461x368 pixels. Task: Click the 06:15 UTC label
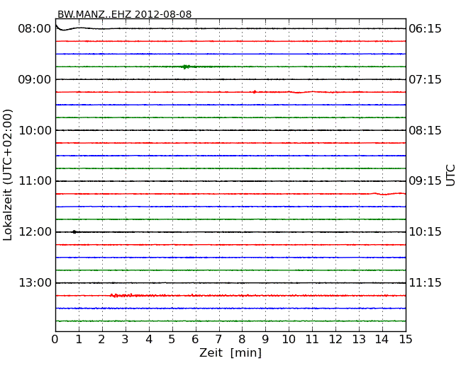pyautogui.click(x=425, y=29)
